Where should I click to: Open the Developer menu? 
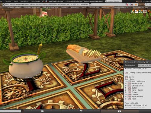click(x=36, y=1)
